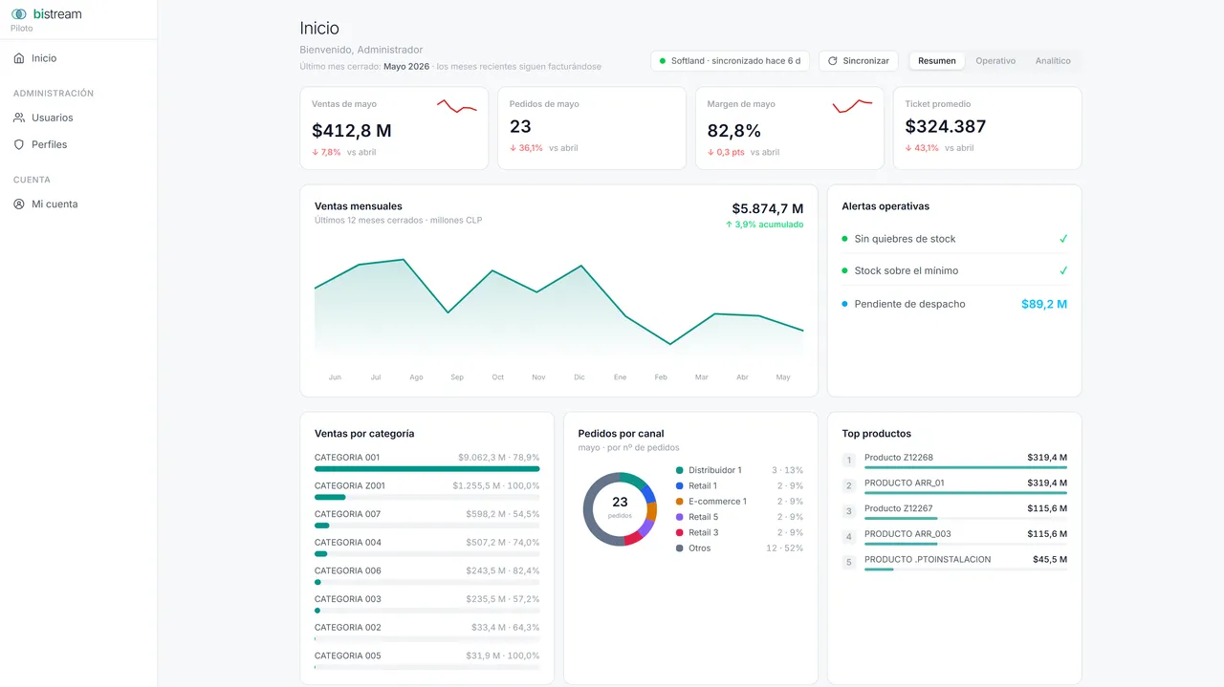Viewport: 1224px width, 687px height.
Task: Click the Softland sincronizado status pill
Action: pos(730,61)
